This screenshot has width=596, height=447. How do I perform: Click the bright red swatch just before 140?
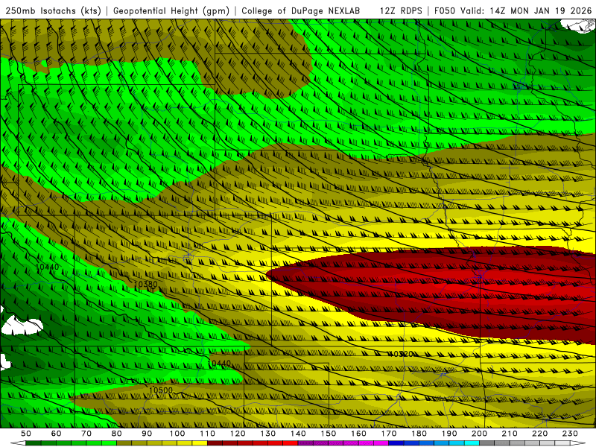pos(291,443)
